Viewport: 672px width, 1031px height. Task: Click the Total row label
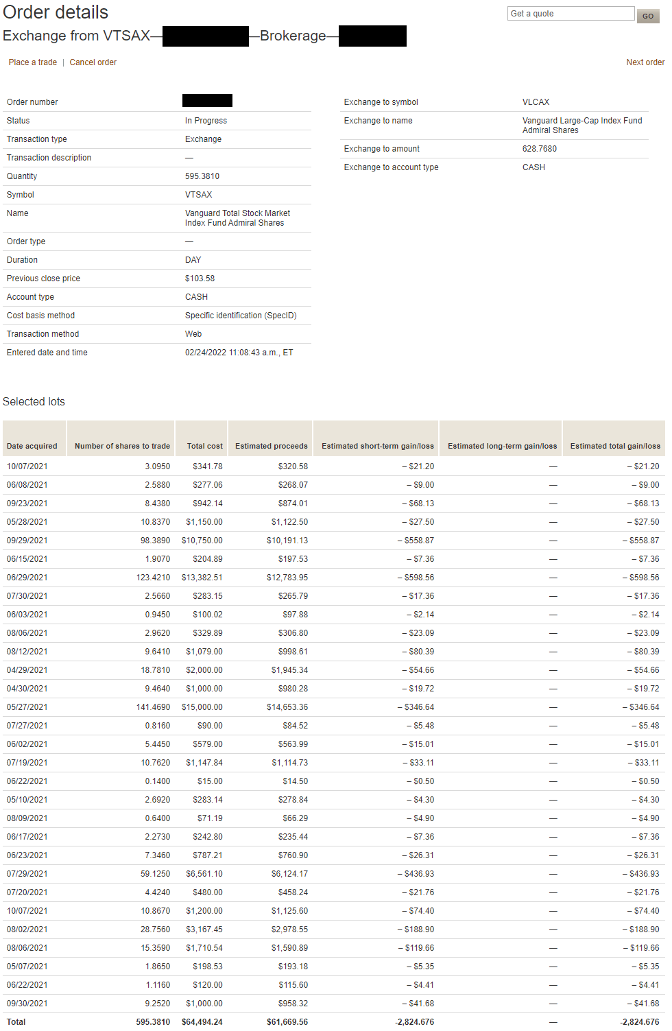[x=16, y=1022]
